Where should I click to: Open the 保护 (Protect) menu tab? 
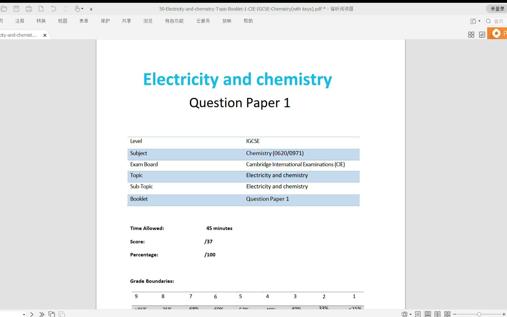click(x=105, y=21)
